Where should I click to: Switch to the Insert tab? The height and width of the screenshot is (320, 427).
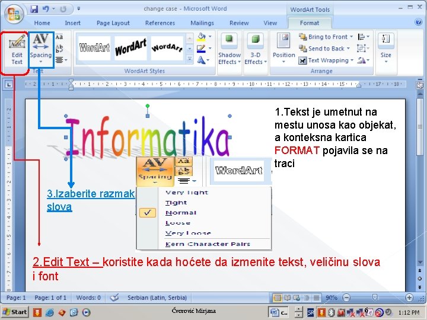coord(73,23)
